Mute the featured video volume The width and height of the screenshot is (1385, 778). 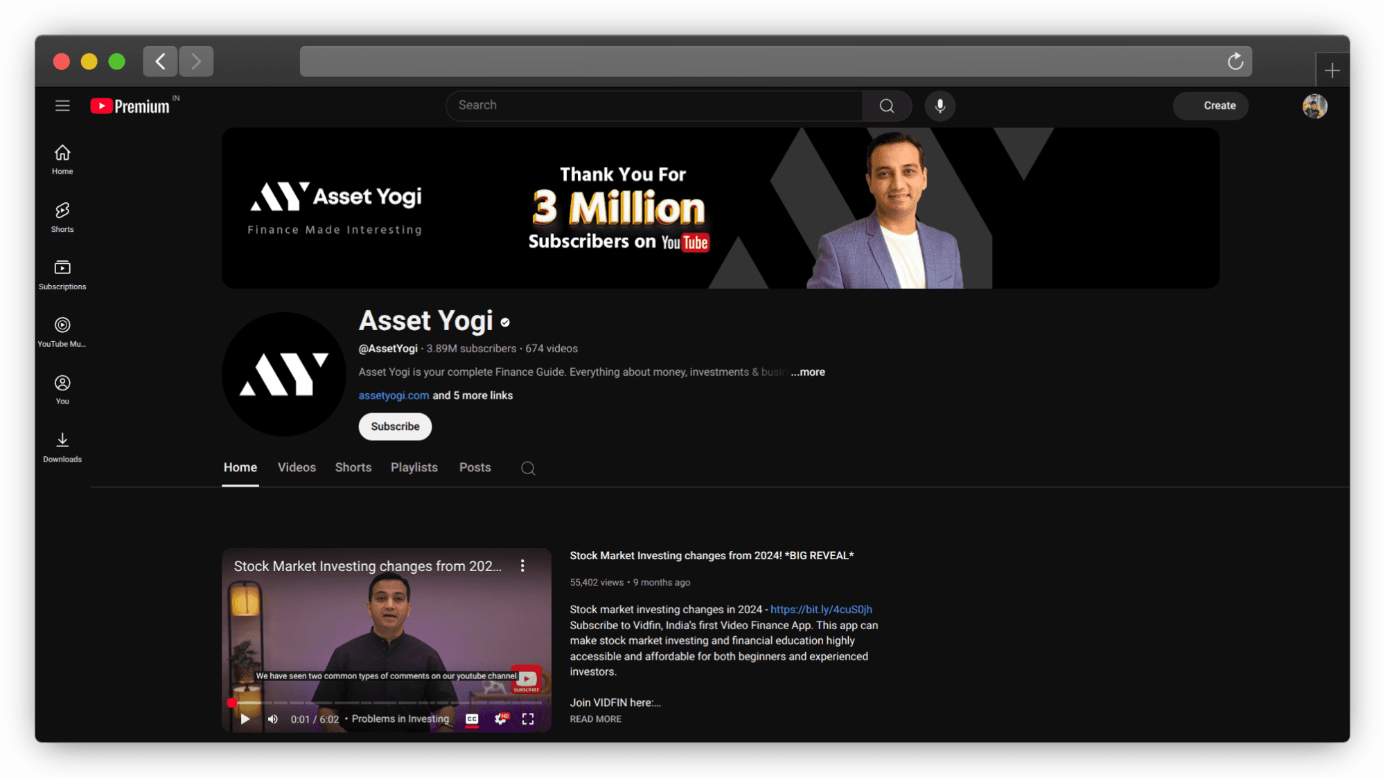(x=273, y=719)
